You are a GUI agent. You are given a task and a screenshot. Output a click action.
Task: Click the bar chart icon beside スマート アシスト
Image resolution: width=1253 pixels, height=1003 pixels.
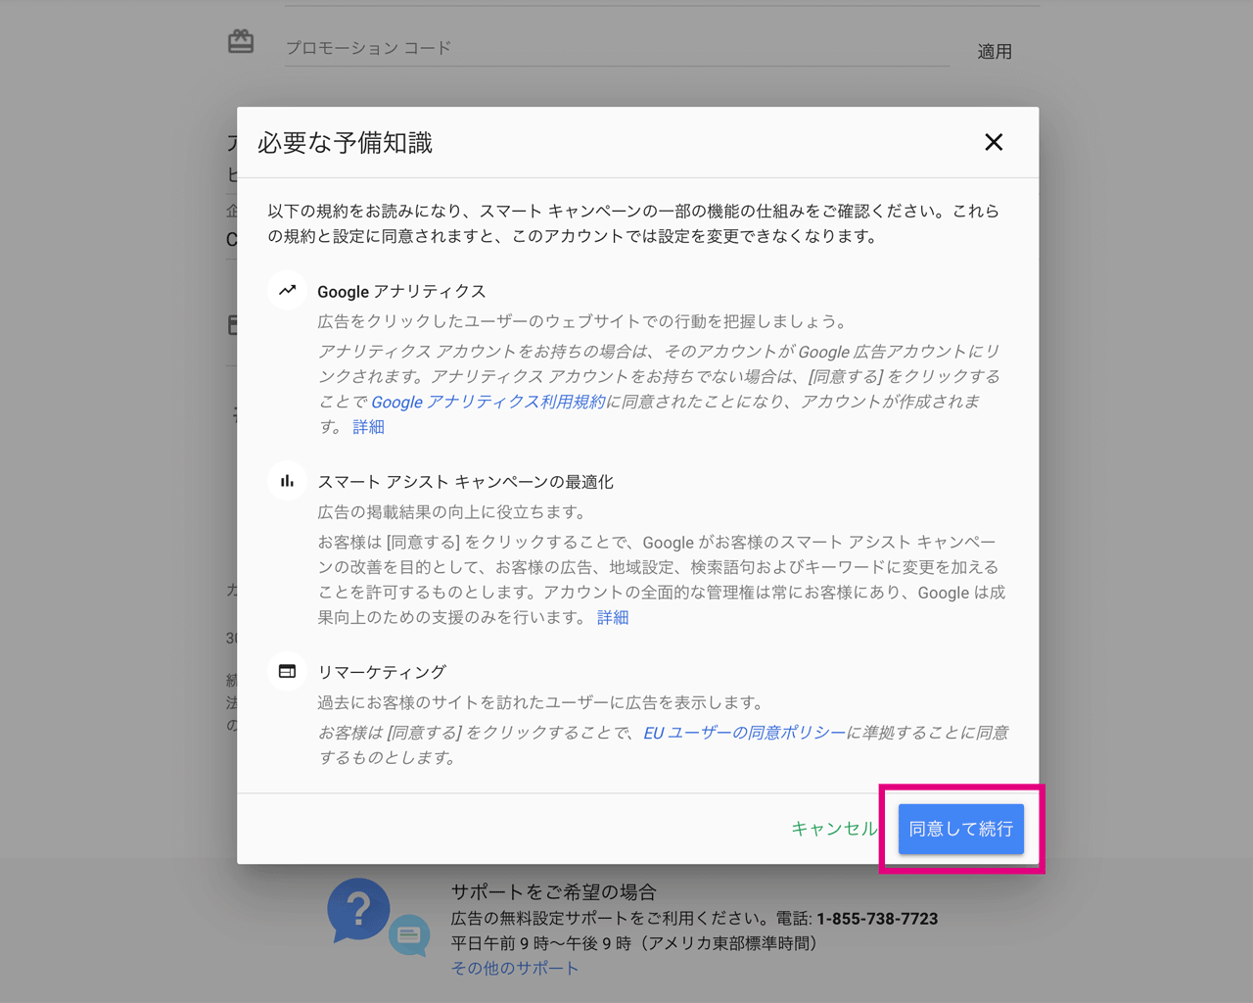tap(287, 481)
